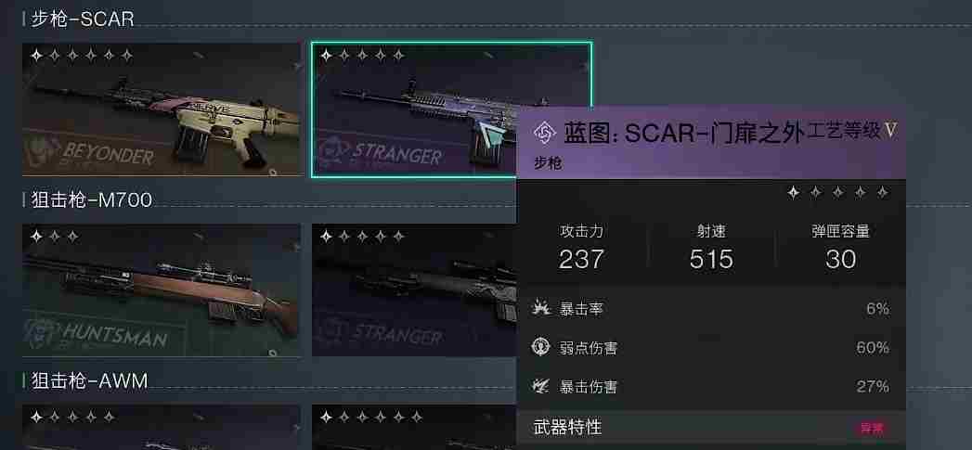Click the 工艺等级 V craft level label

coord(852,131)
